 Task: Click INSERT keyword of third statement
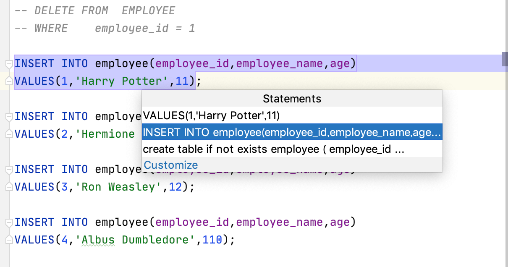(x=34, y=169)
